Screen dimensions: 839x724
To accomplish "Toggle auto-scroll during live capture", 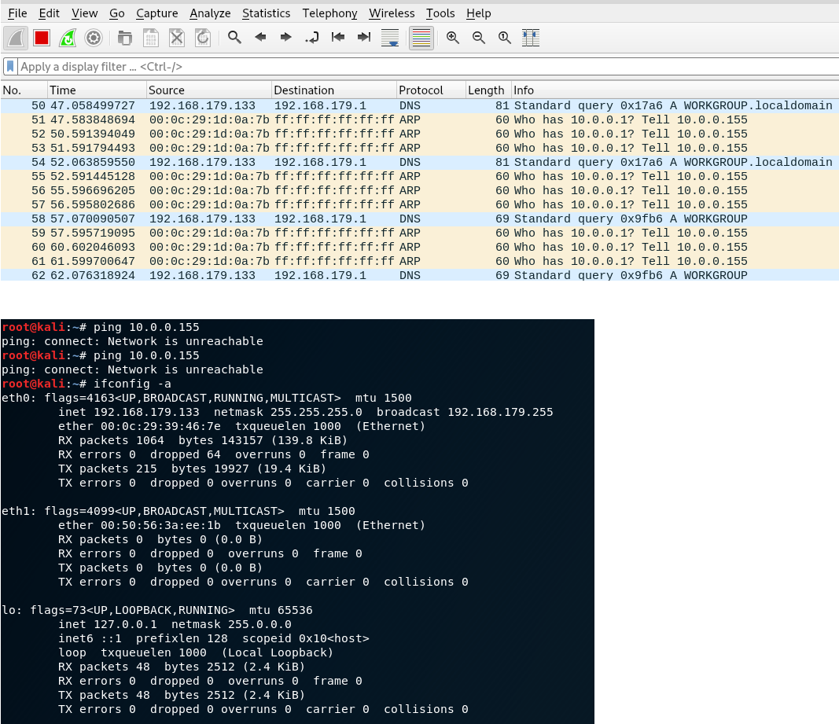I will [x=389, y=37].
